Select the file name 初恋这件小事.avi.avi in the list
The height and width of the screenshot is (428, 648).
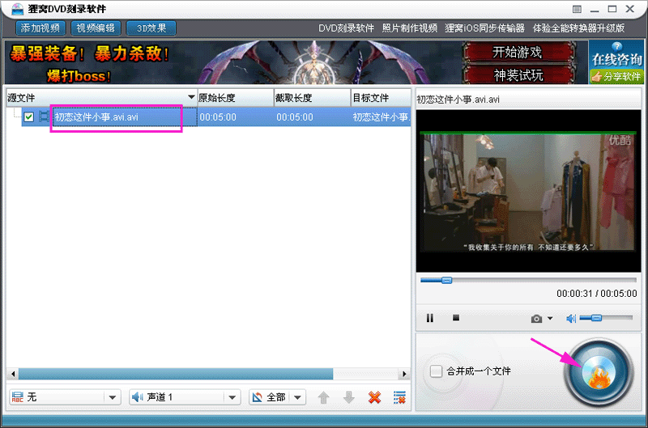click(x=96, y=117)
